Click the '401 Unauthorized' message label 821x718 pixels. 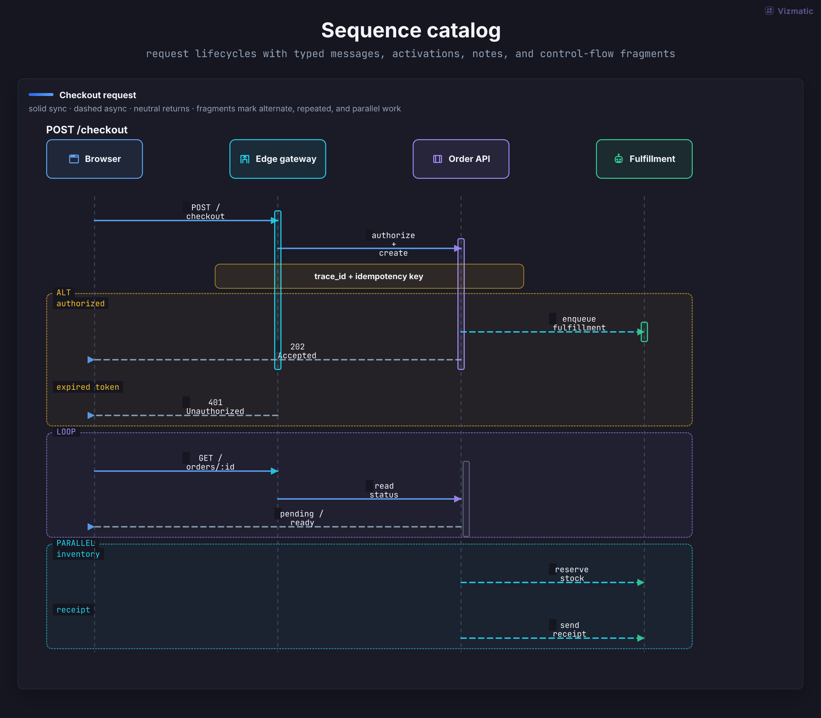[x=215, y=407]
